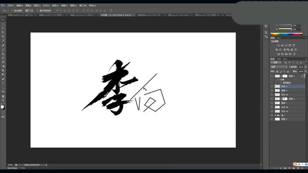The height and width of the screenshot is (173, 308).
Task: Toggle Quick Mask mode in toolbox
Action: (3, 112)
